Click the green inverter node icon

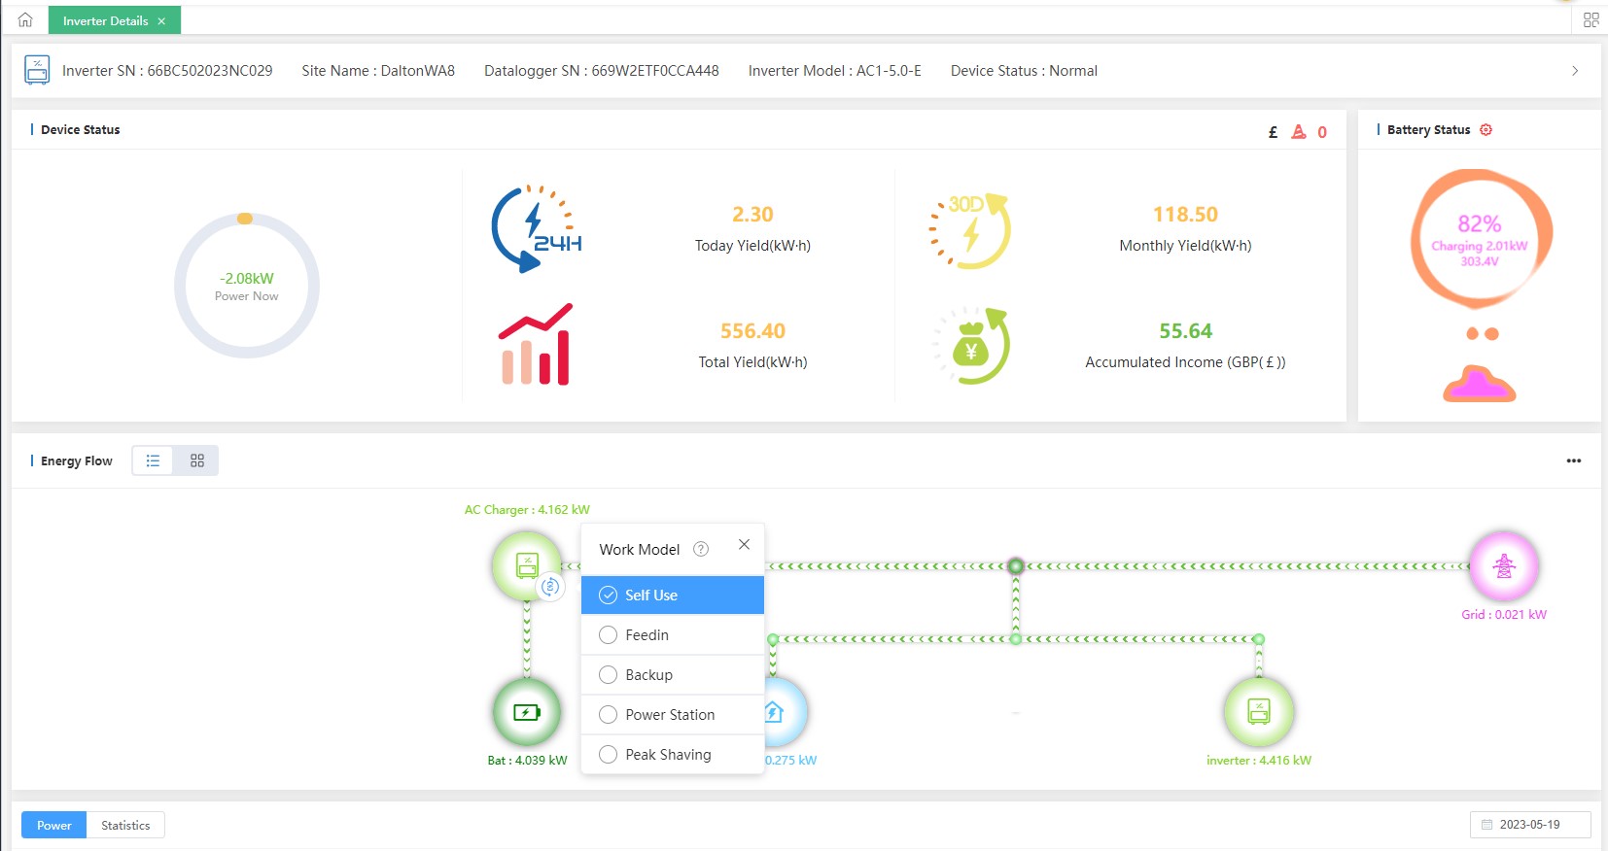(x=1258, y=712)
